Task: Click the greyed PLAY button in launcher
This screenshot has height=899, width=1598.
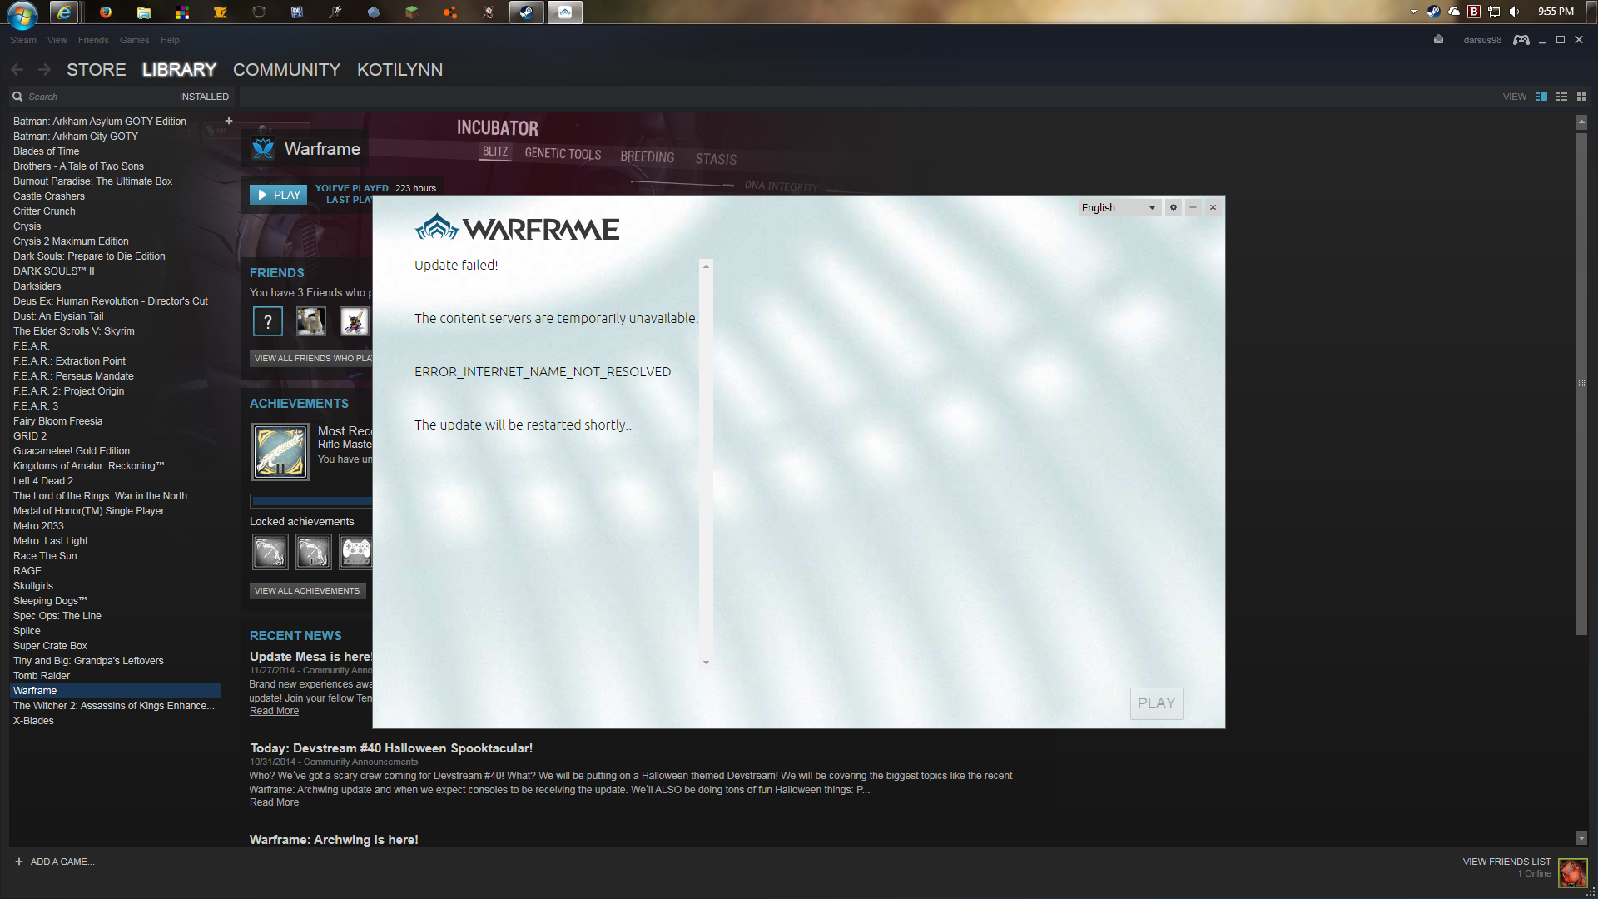Action: pyautogui.click(x=1156, y=703)
